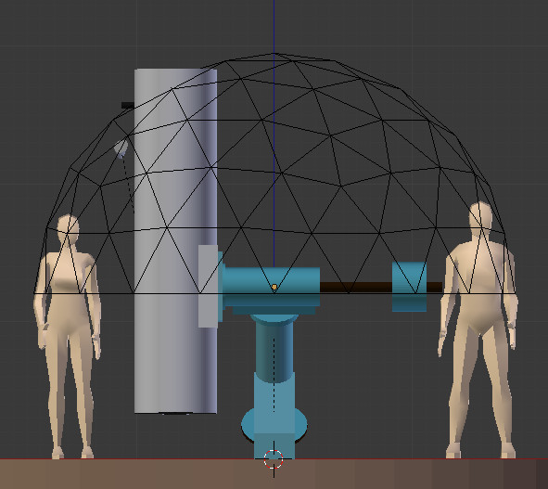Select the small lamp object inside dome

121,148
